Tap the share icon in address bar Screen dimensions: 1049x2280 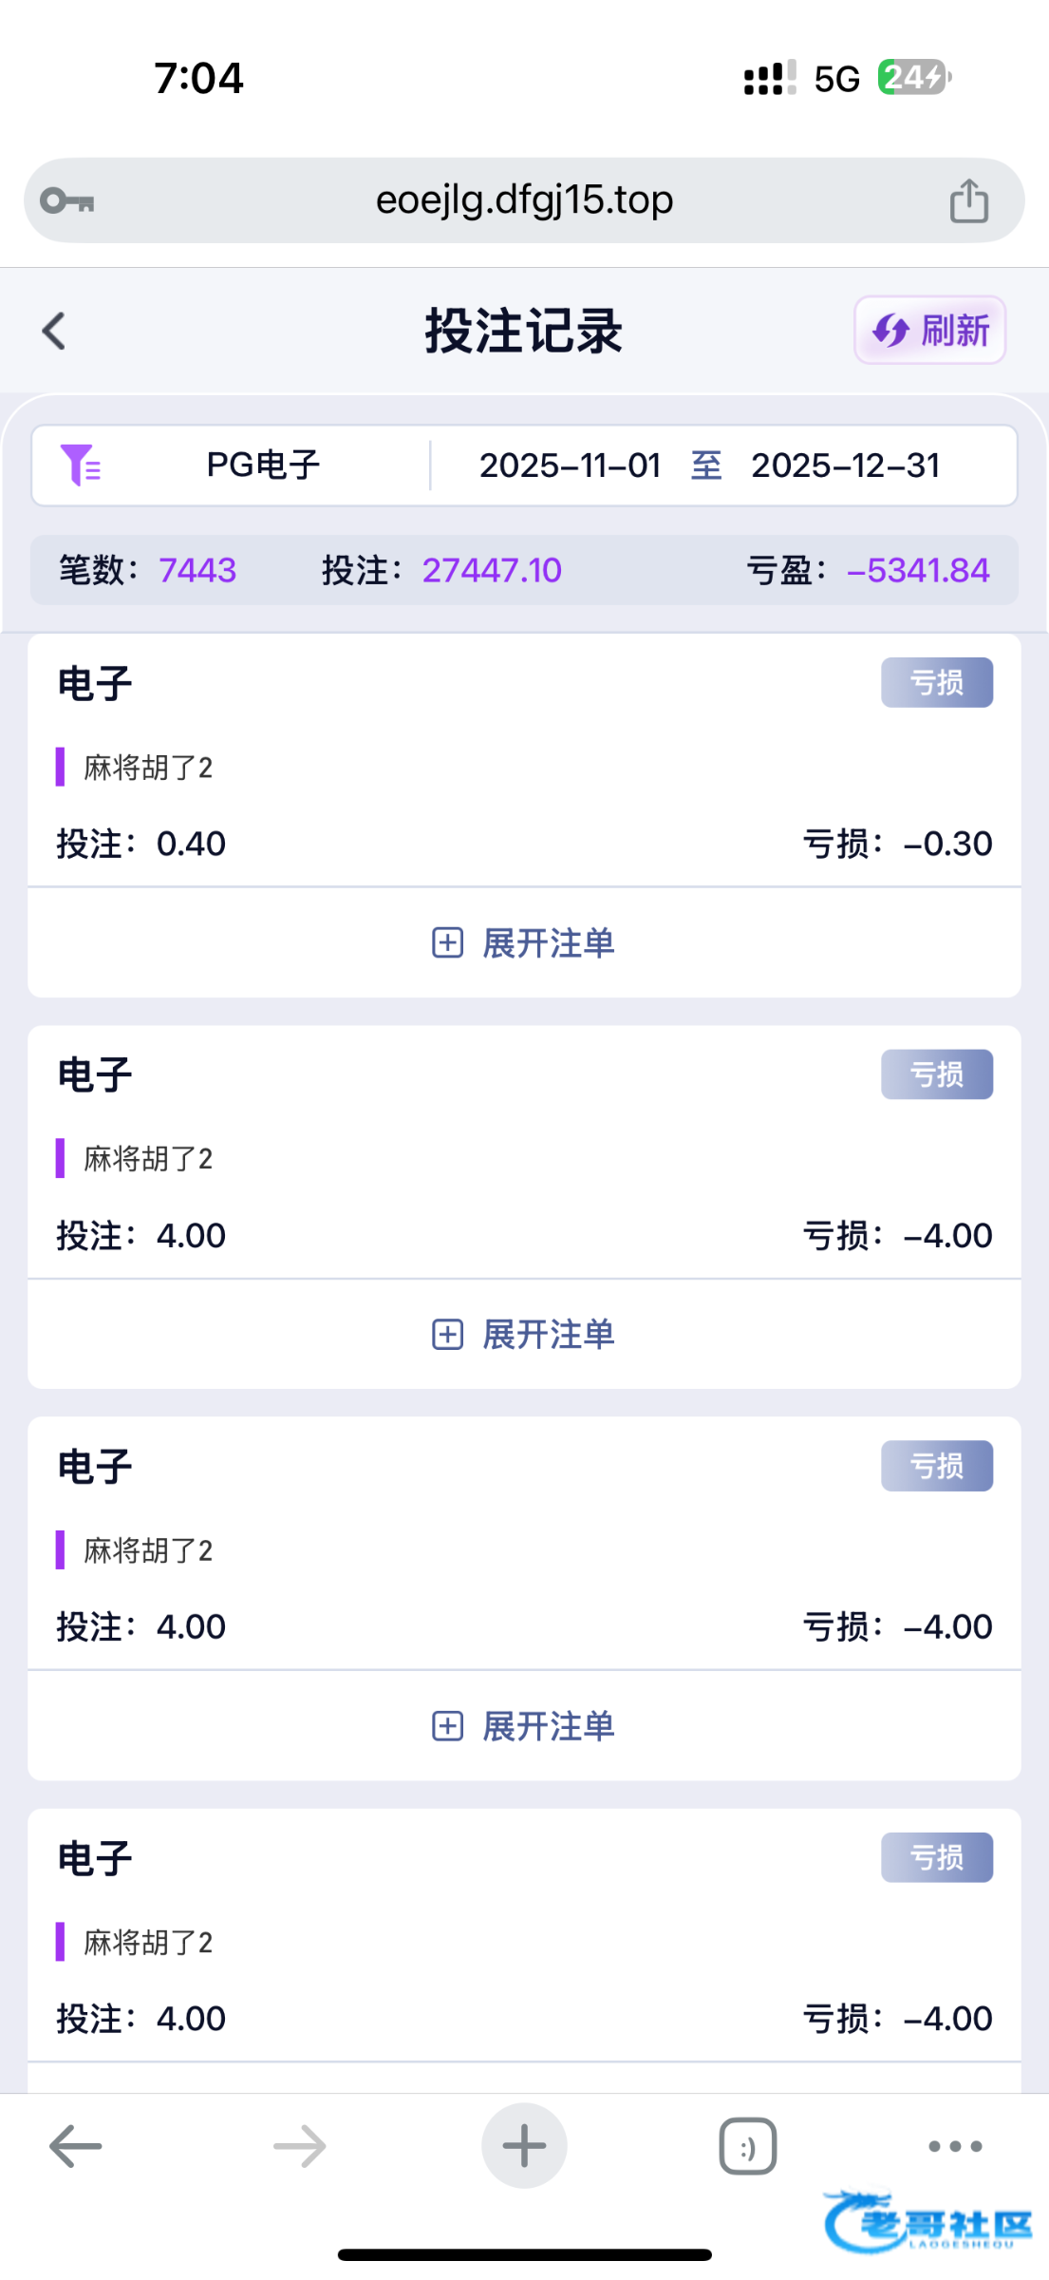pyautogui.click(x=968, y=200)
